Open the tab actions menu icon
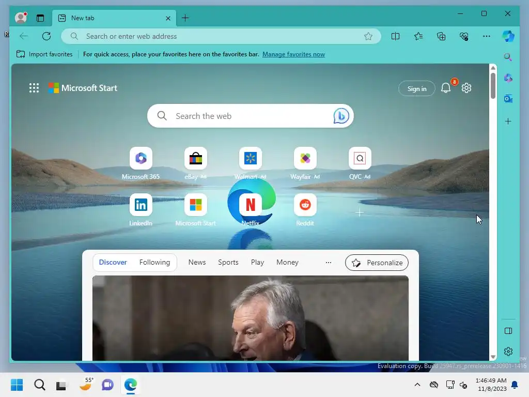 40,18
